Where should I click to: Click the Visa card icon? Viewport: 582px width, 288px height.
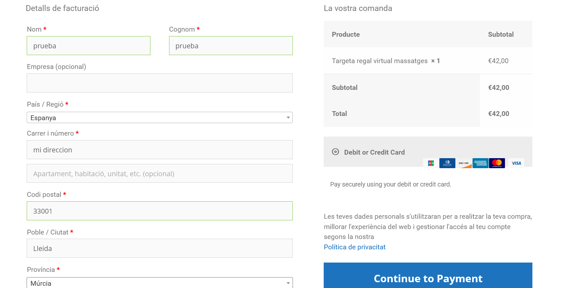click(516, 163)
